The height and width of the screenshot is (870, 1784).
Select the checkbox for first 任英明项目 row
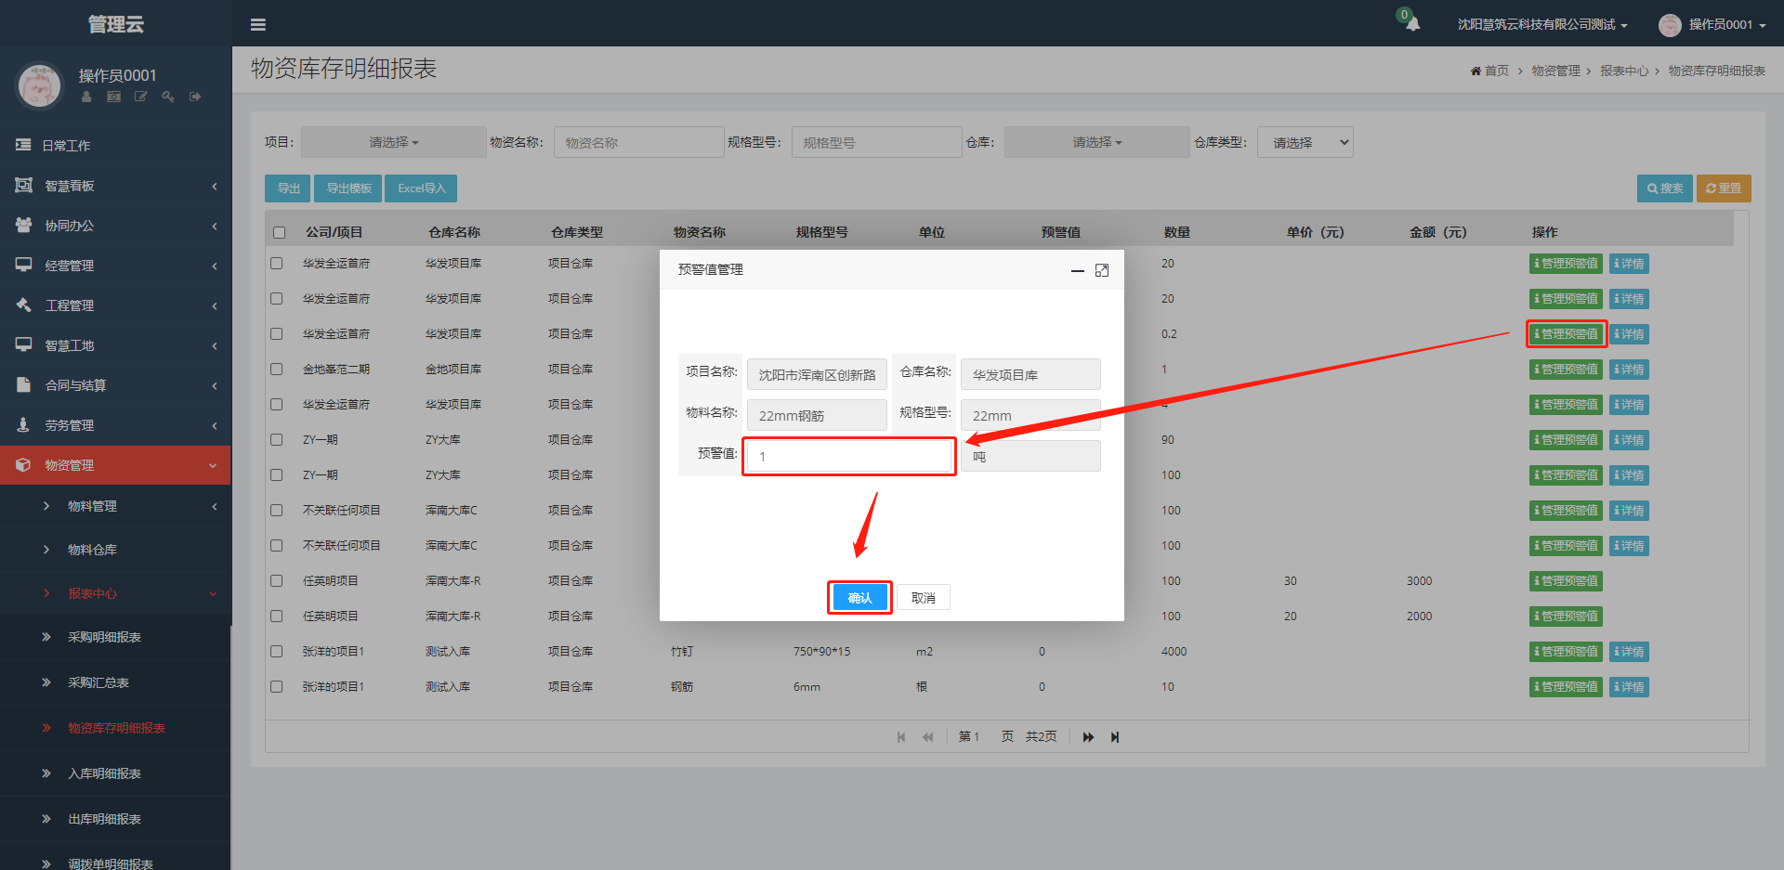[277, 581]
